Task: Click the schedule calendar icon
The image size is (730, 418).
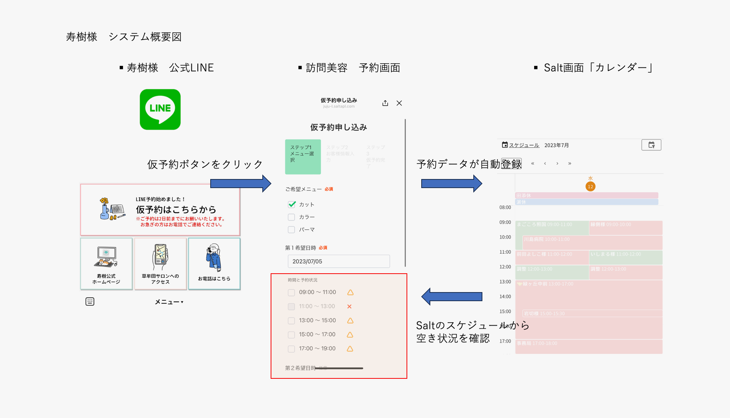Action: pyautogui.click(x=505, y=145)
